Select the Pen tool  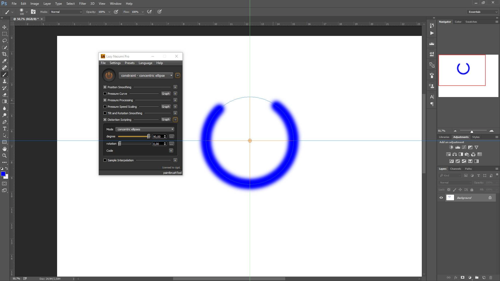(x=4, y=122)
